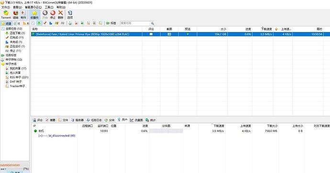Switch to the IE sidebar tab
This screenshot has height=173, width=330.
coord(17,23)
